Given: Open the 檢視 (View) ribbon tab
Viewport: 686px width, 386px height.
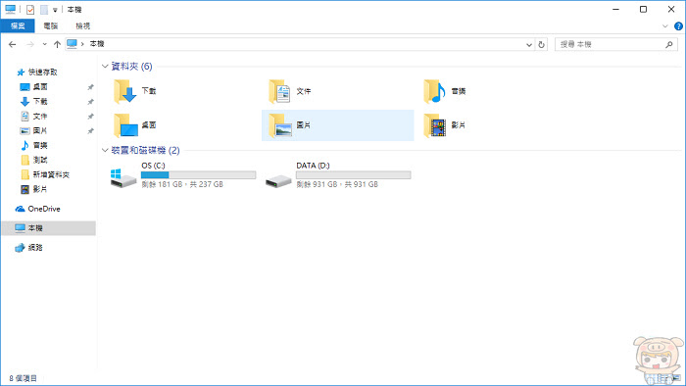Looking at the screenshot, I should 82,26.
